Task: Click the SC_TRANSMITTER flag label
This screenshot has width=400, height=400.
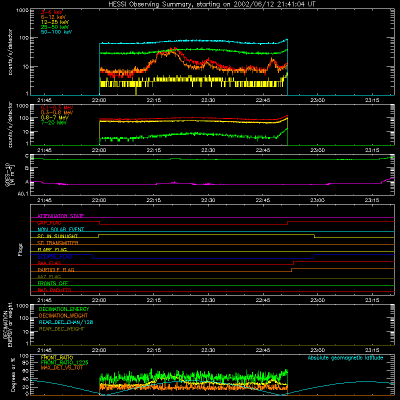Action: (x=58, y=242)
